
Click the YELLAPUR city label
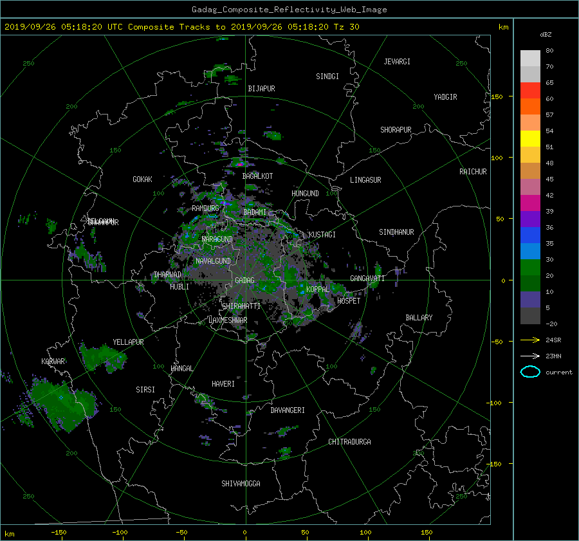[128, 342]
